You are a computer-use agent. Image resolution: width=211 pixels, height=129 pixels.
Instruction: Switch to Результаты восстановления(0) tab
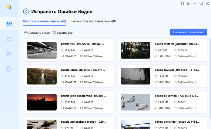93,21
